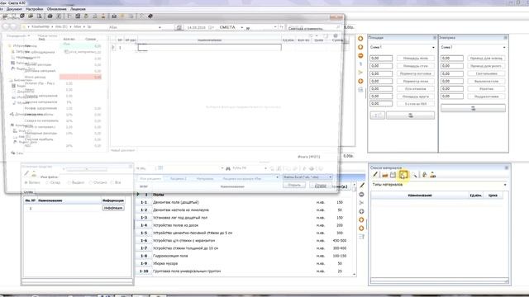
Task: Select the row Установка лаг под дощатый пол
Action: pos(245,218)
